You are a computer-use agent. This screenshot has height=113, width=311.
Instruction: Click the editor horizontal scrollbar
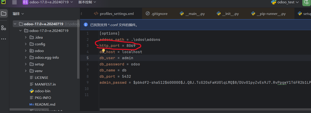point(205,109)
